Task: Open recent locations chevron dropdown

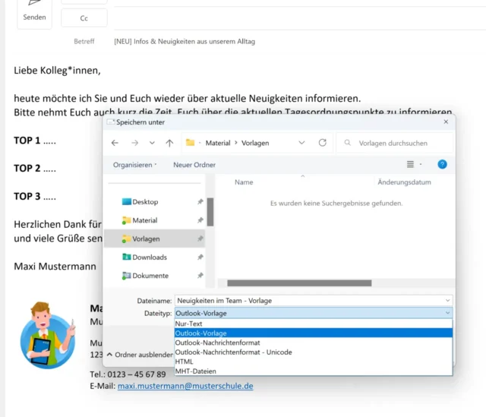Action: [x=152, y=143]
